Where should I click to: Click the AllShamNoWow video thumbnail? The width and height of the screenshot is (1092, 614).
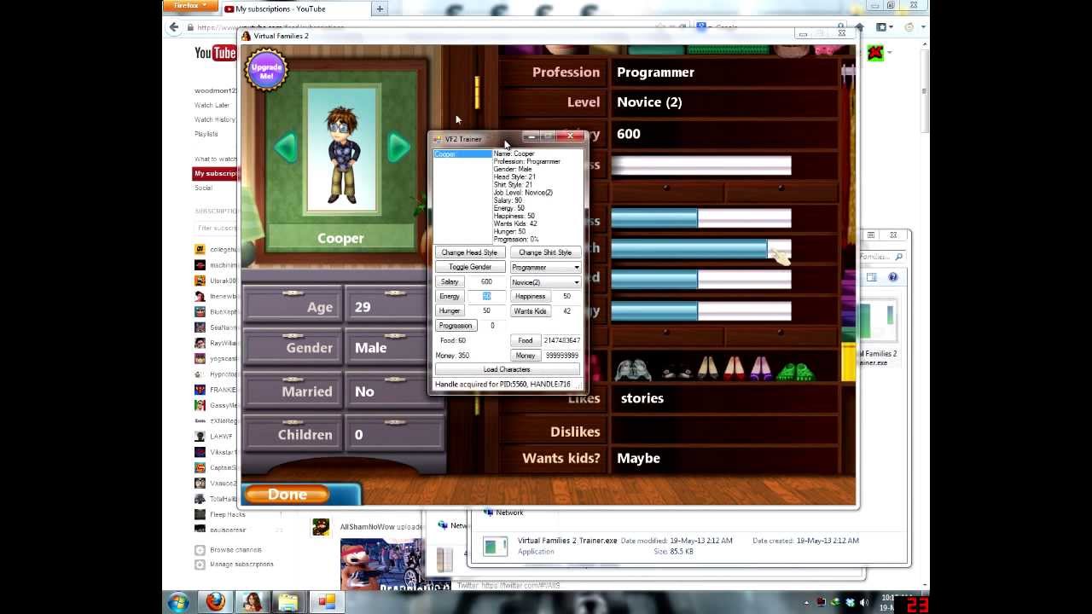380,563
